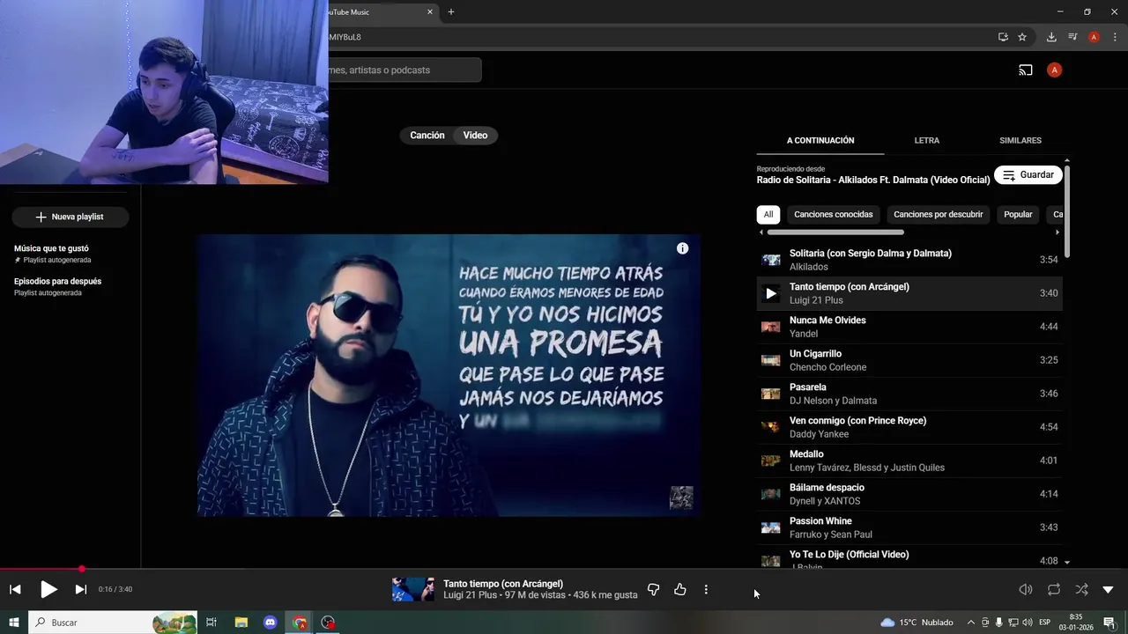Screen dimensions: 1128x634
Task: Open Task View in taskbar
Action: [211, 623]
